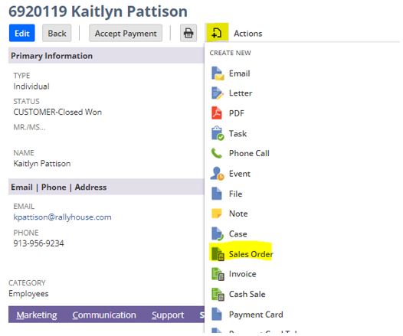Screen dimensions: 403x336
Task: Select the Email icon in Create New
Action: tap(218, 73)
